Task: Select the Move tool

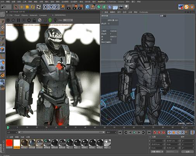Action: tap(22, 7)
